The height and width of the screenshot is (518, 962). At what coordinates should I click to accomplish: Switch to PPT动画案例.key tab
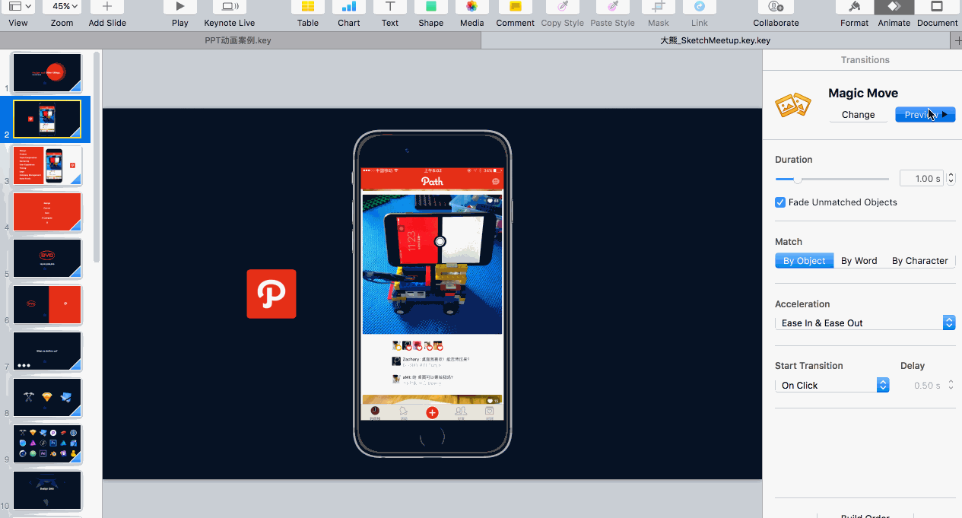[238, 40]
